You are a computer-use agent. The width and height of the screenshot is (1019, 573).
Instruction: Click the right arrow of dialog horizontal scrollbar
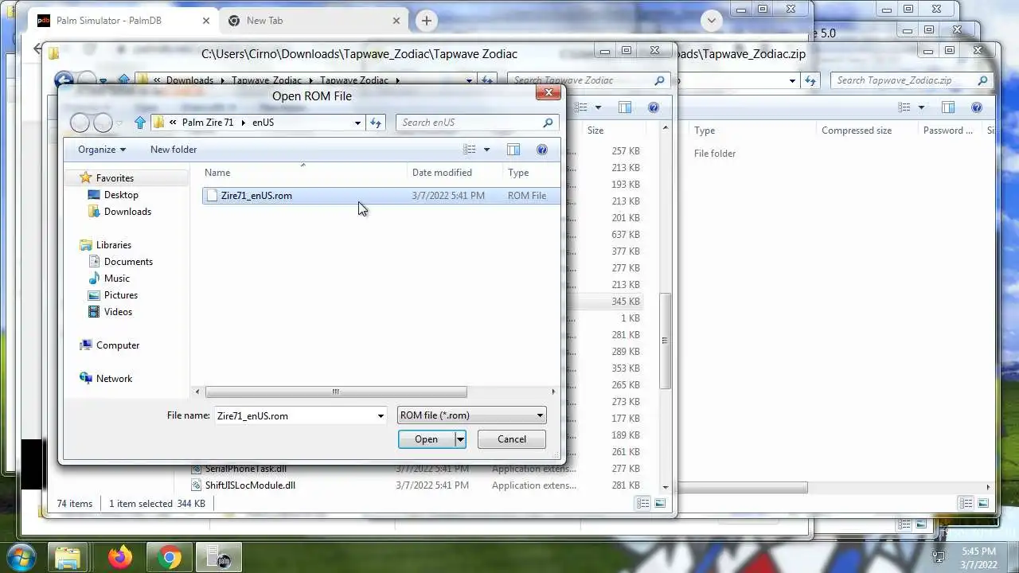point(553,392)
